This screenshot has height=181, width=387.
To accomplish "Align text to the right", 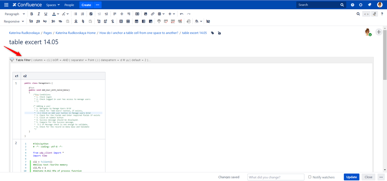I will tap(129, 14).
